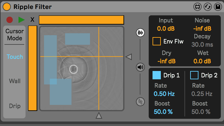Click the upward triangle below the pad
Viewport: 224px width, 126px height.
pos(99,115)
